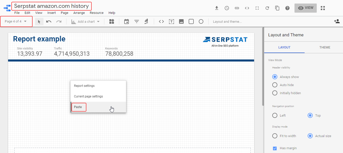Select the Serpstat logo image

pyautogui.click(x=225, y=42)
